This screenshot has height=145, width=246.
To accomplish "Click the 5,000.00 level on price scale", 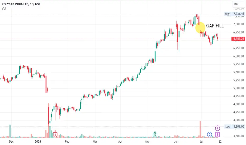I will coord(238,88).
